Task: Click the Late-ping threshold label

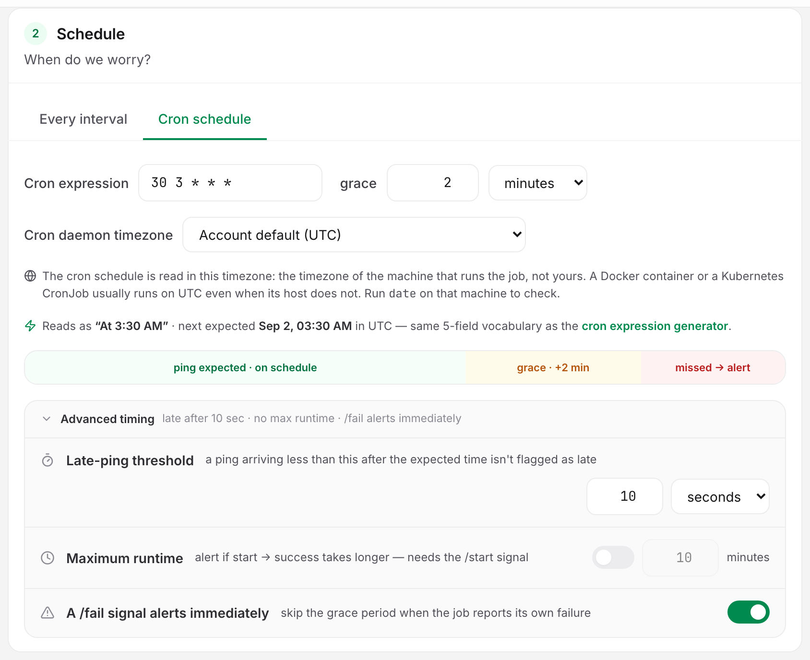Action: click(130, 460)
